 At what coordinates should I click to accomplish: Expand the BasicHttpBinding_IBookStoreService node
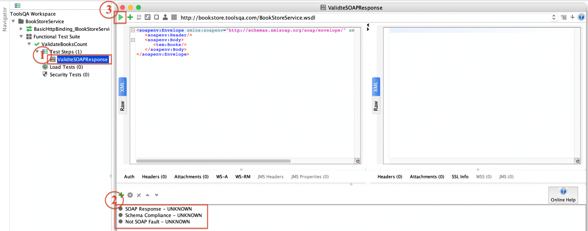point(21,29)
